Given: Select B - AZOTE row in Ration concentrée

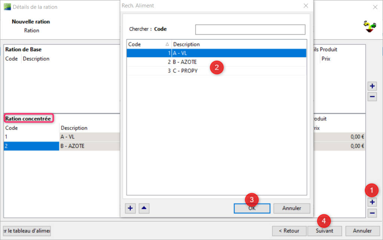Looking at the screenshot, I should click(62, 146).
